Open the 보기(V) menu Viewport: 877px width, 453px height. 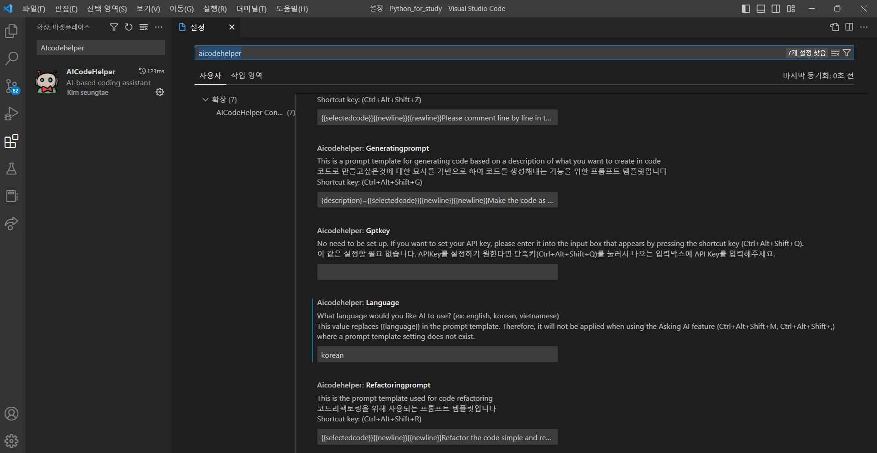pyautogui.click(x=148, y=9)
